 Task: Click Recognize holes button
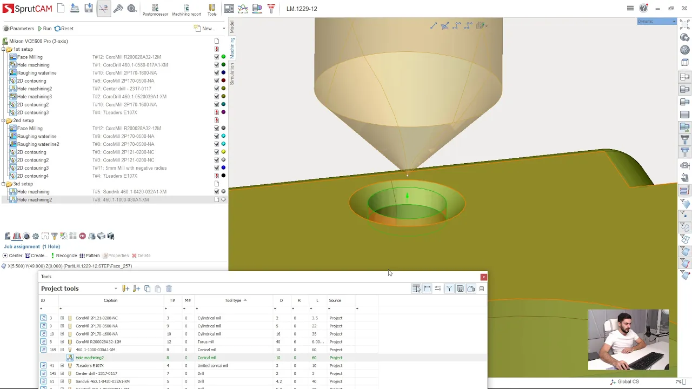click(x=64, y=256)
